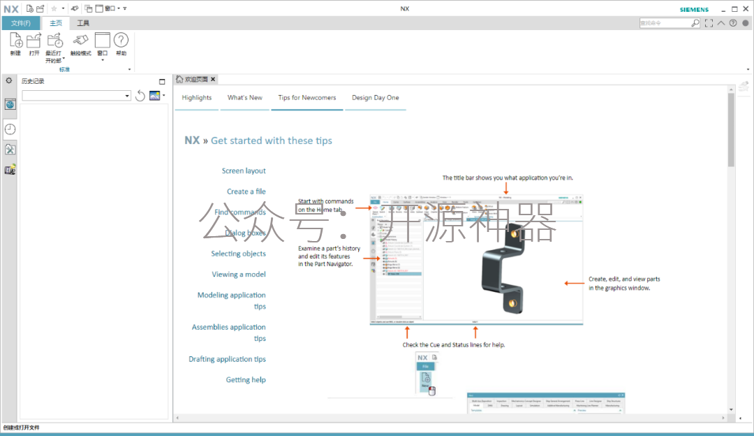Close the 欢迎页面 tab

click(213, 79)
